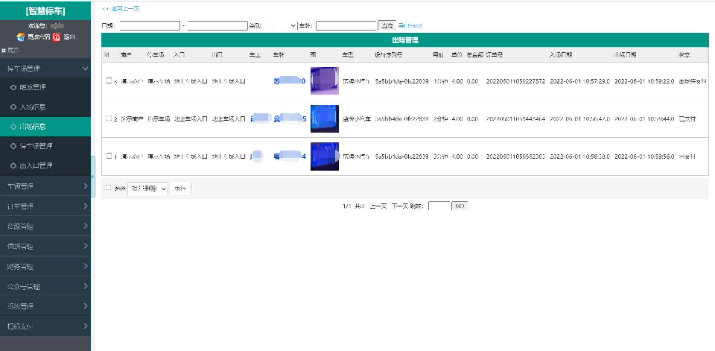Expand the third collapsed sidebar group
Image resolution: width=715 pixels, height=351 pixels.
coord(45,227)
